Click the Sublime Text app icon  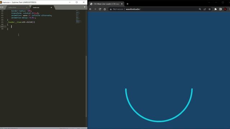[x=1, y=2]
